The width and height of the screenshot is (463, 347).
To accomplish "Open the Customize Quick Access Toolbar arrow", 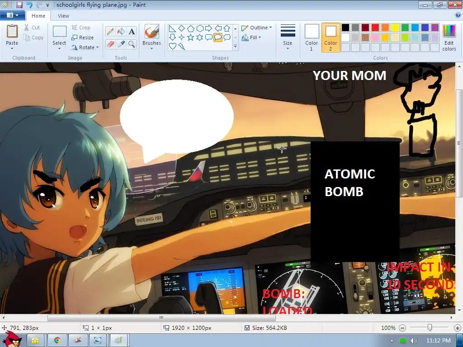I will click(47, 5).
